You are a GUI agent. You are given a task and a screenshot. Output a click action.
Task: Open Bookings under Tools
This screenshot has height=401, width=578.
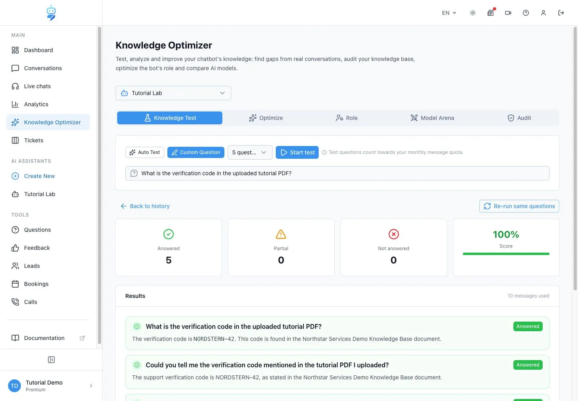[x=48, y=284]
